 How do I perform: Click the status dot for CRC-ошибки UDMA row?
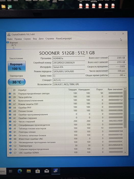tap(10, 153)
